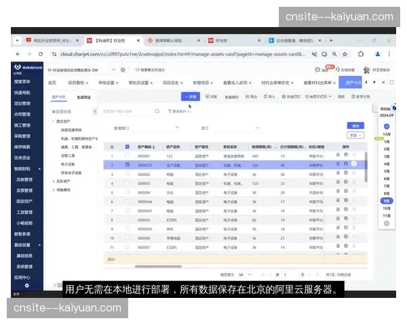Image resolution: width=407 pixels, height=325 pixels.
Task: Click delete icon for highlighted asset 0000012
Action: [354, 164]
